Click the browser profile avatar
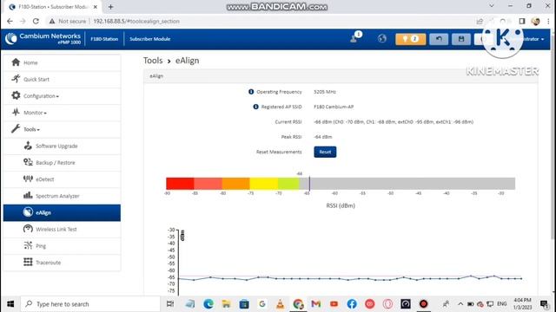556x312 pixels. click(535, 21)
